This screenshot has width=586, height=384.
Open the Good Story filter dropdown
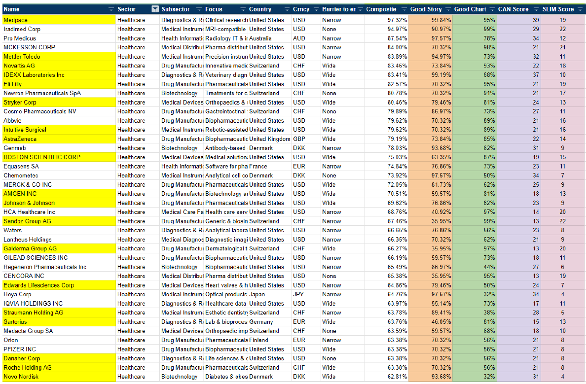[x=448, y=9]
